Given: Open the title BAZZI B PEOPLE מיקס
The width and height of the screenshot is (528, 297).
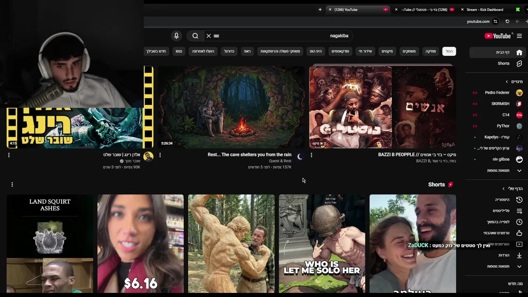Looking at the screenshot, I should tap(417, 155).
